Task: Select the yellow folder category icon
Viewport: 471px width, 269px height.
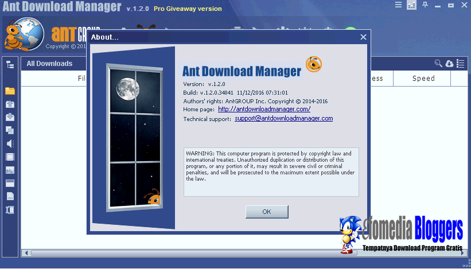Action: [x=10, y=91]
